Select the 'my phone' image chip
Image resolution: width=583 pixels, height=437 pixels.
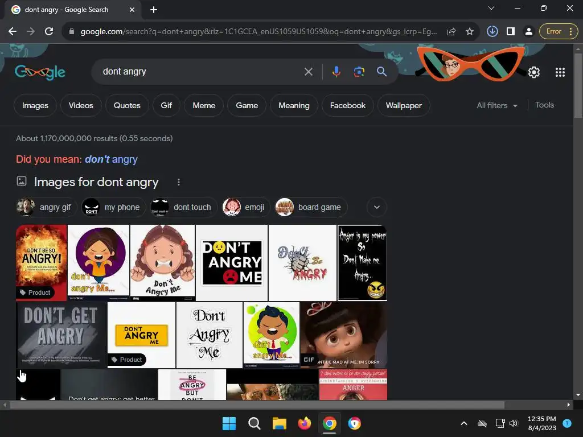click(x=113, y=207)
